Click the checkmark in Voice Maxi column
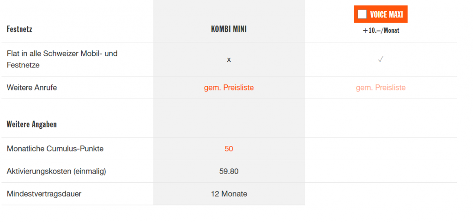Viewport: 473px width, 222px height. click(x=381, y=60)
